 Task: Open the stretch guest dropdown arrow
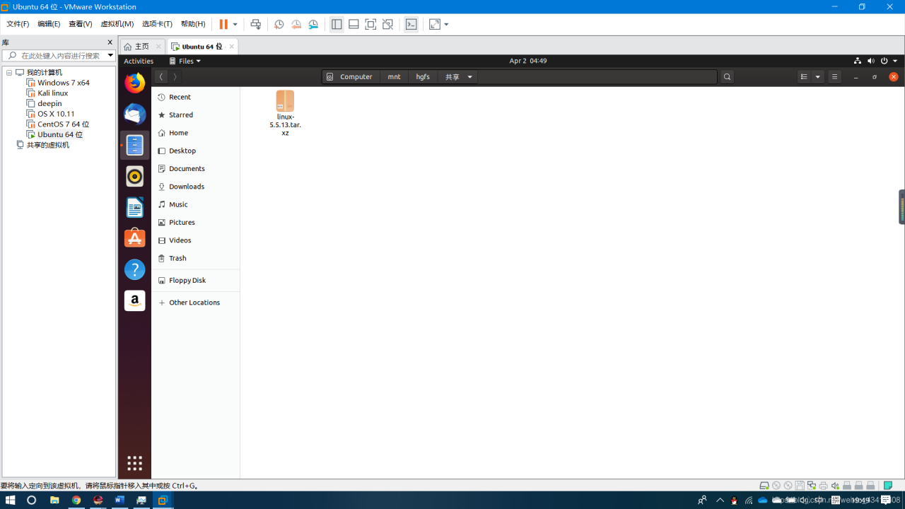coord(447,24)
